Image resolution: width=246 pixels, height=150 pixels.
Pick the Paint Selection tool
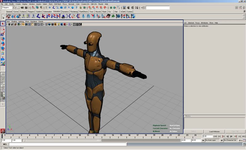tap(3, 34)
